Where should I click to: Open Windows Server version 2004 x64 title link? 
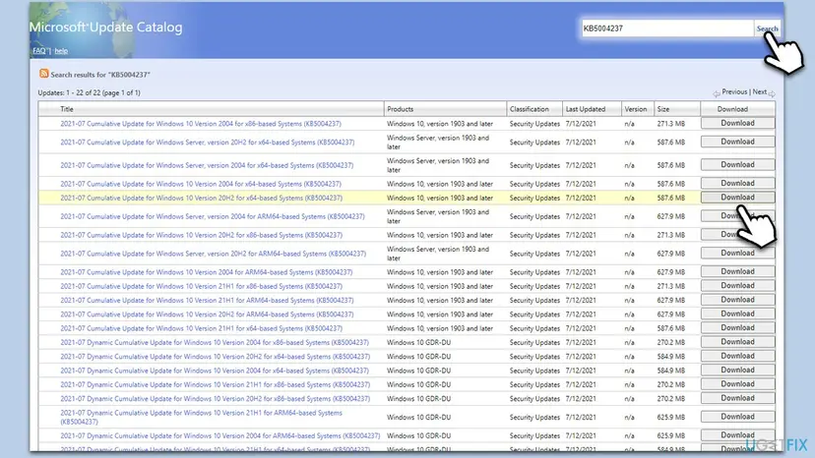pos(207,165)
